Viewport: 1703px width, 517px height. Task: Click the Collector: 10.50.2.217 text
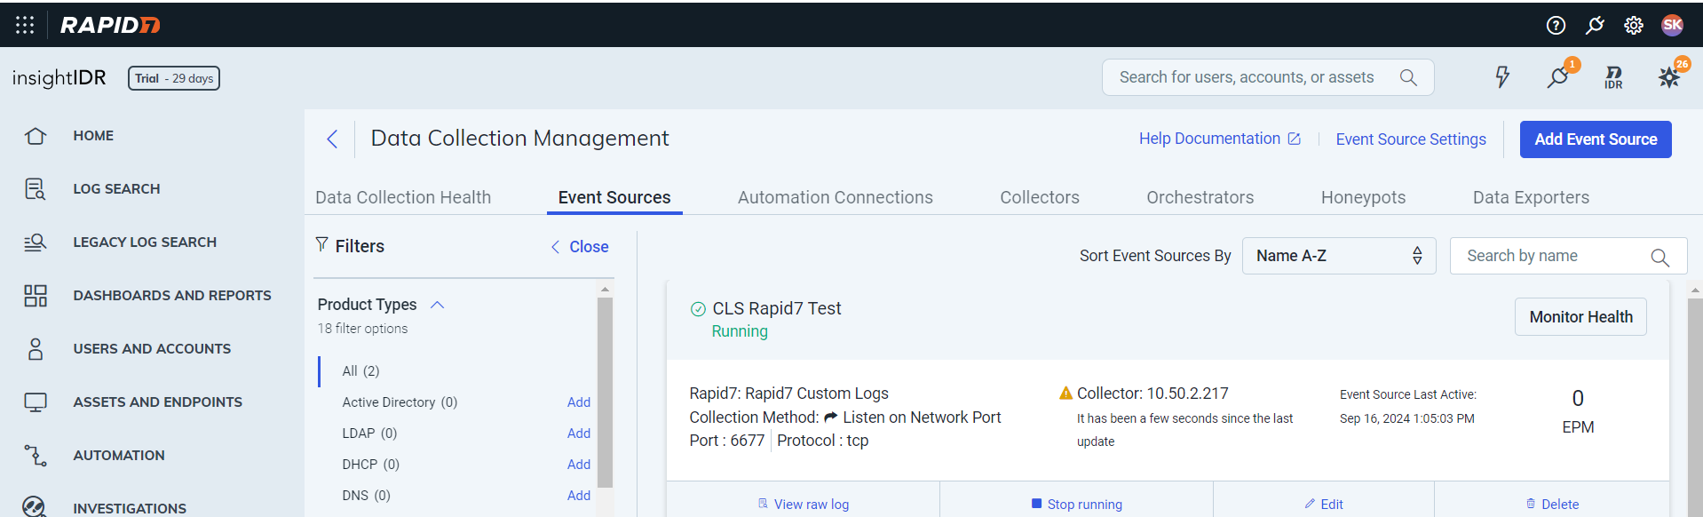tap(1152, 393)
